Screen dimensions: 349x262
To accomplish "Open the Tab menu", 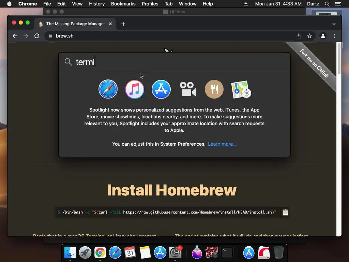I will tap(168, 4).
